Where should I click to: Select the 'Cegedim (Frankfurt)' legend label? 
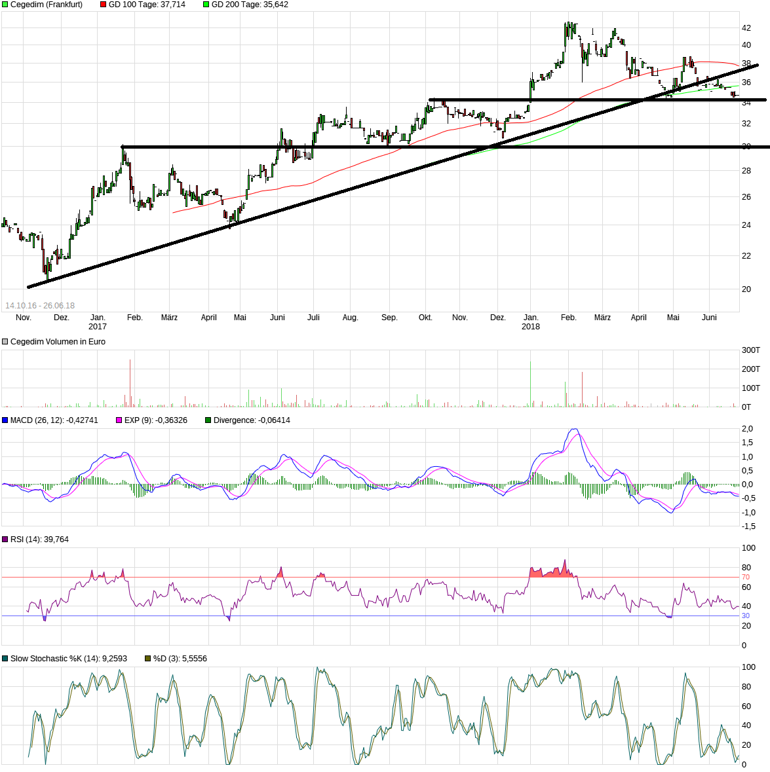(x=47, y=5)
